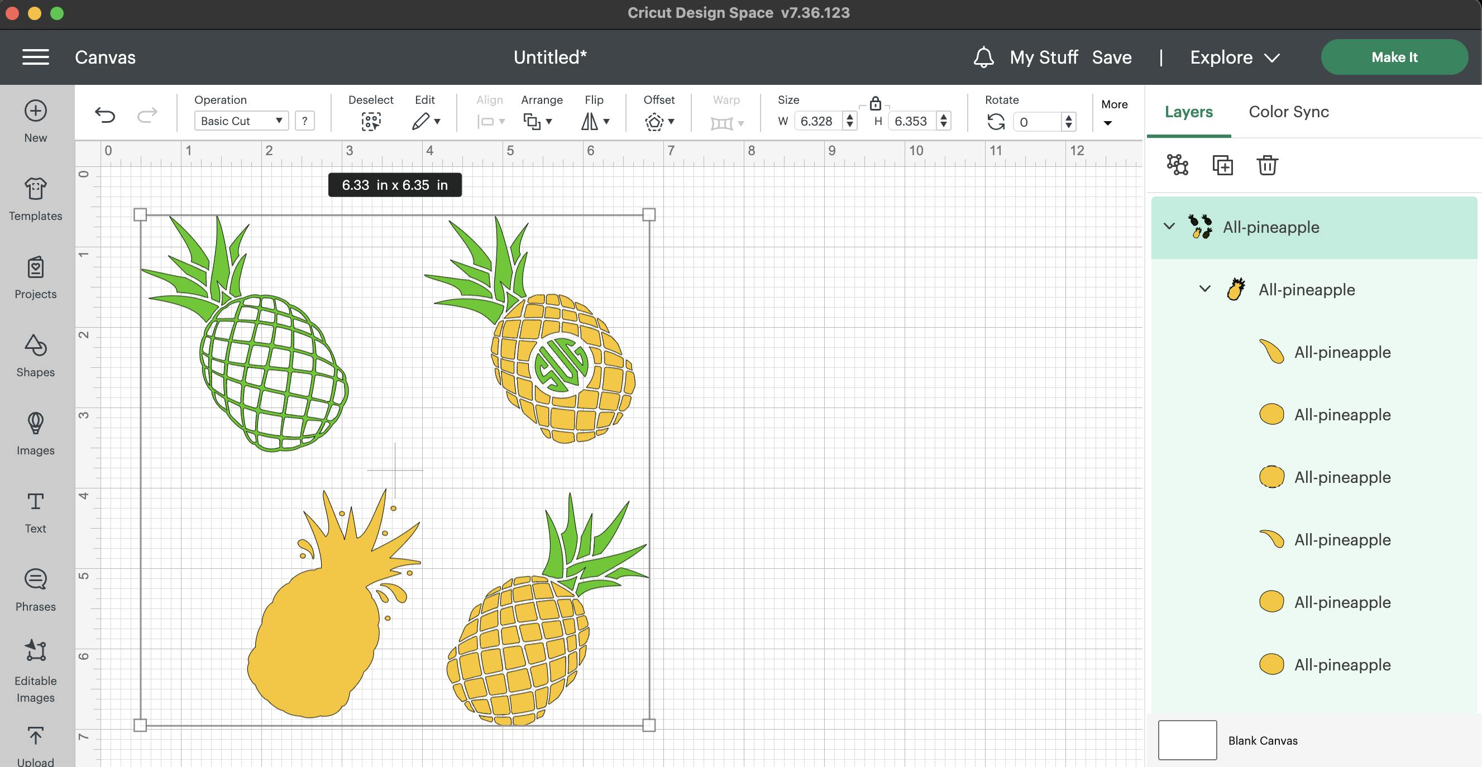Open the notifications bell

pos(983,57)
